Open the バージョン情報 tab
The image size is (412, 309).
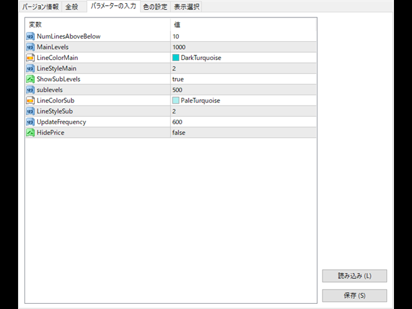pyautogui.click(x=41, y=6)
